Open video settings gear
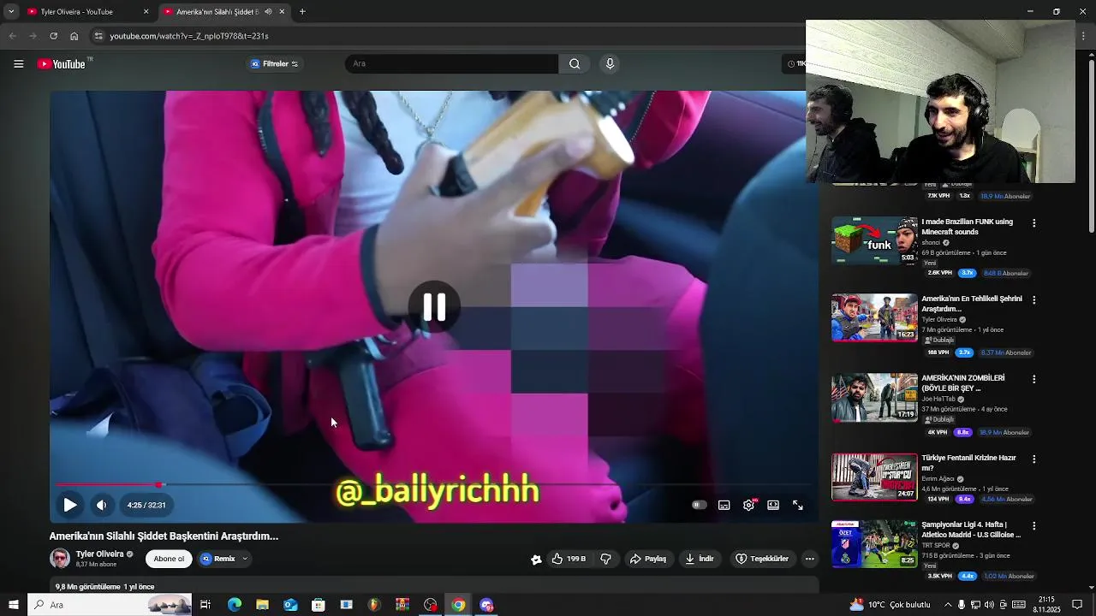 pyautogui.click(x=748, y=505)
